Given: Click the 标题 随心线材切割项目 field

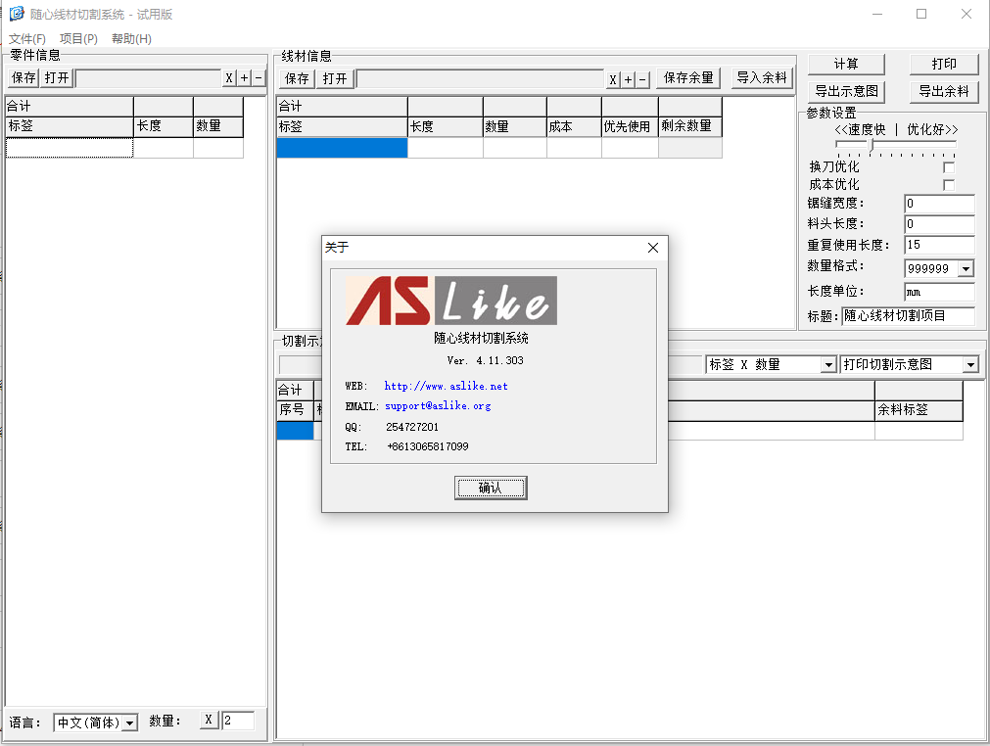Looking at the screenshot, I should coord(909,315).
